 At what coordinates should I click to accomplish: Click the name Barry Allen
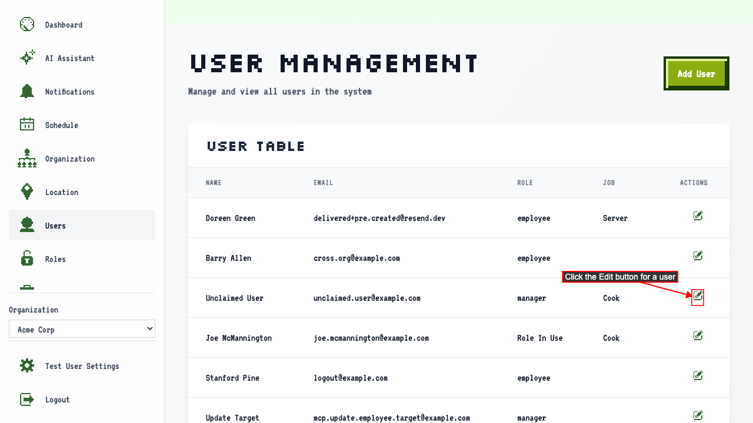tap(228, 258)
